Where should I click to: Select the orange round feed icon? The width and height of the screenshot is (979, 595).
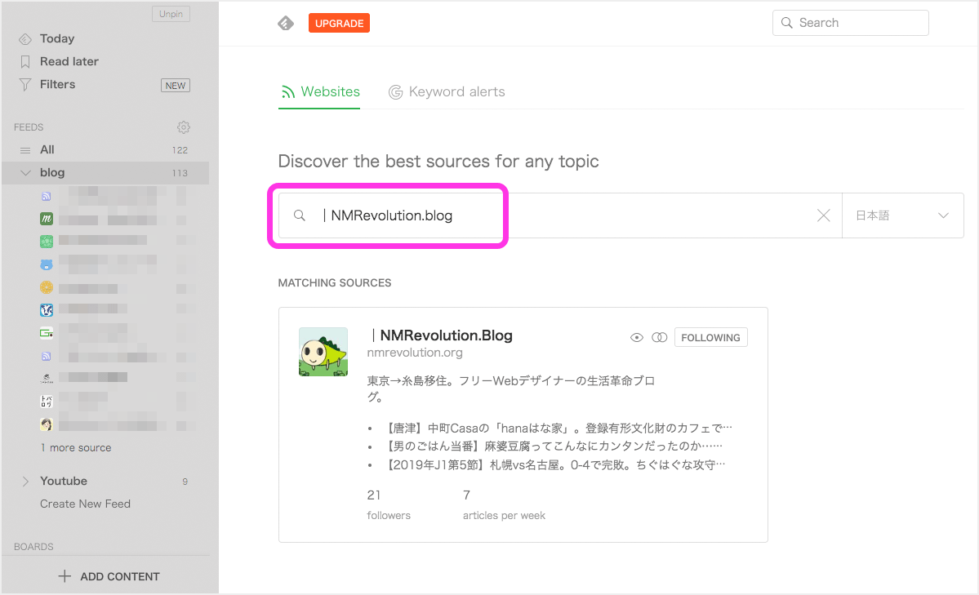coord(47,287)
